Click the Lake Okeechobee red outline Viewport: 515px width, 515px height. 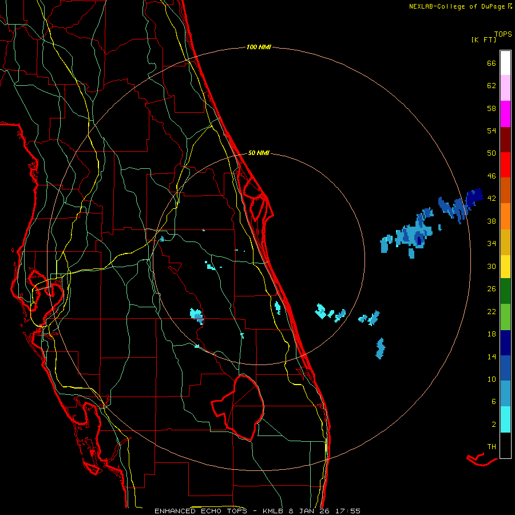pos(239,408)
